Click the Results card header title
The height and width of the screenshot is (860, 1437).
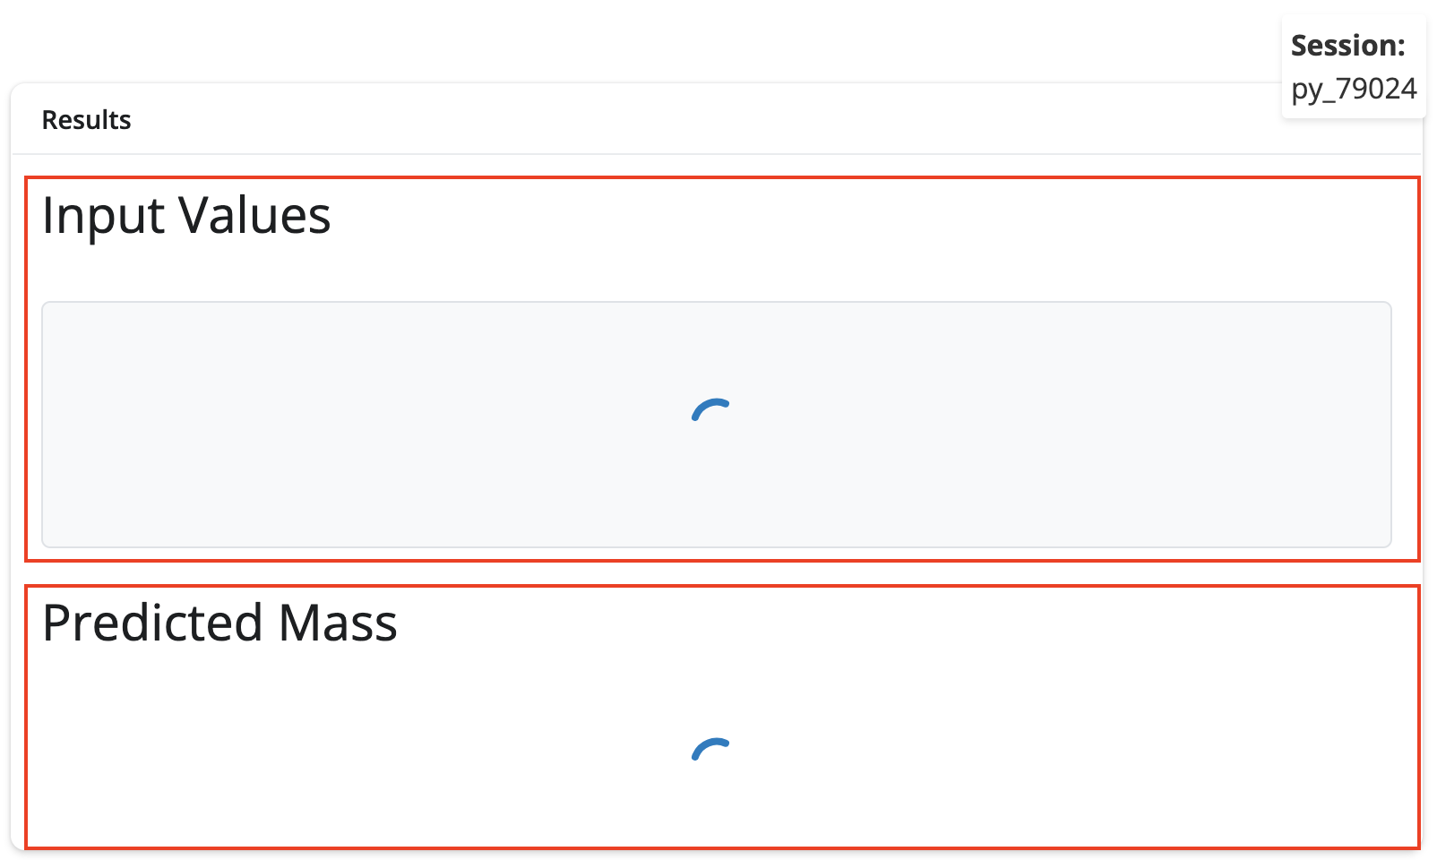pyautogui.click(x=86, y=120)
